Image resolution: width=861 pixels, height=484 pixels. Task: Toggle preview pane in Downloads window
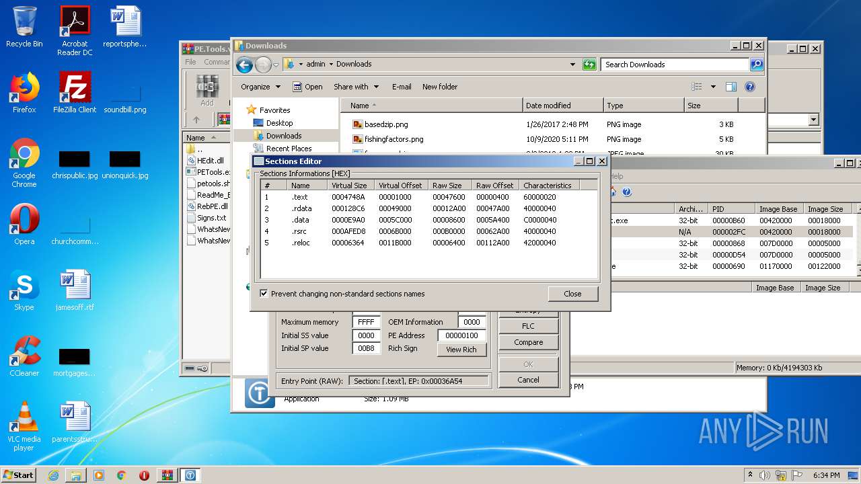731,87
